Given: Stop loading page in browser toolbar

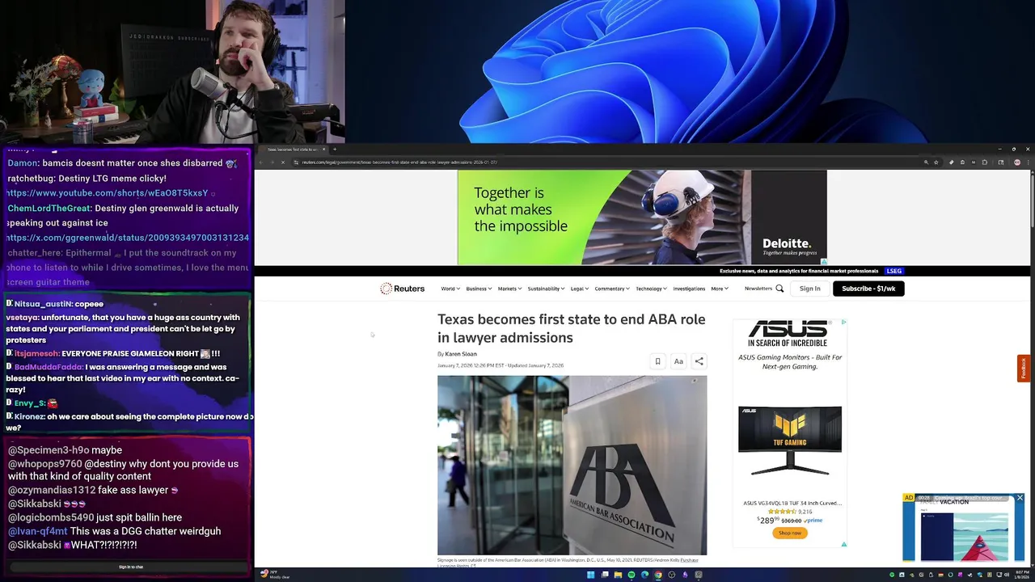Looking at the screenshot, I should (x=282, y=162).
